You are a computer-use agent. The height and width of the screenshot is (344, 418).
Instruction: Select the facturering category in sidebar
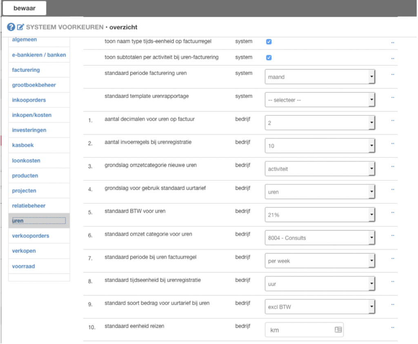(26, 70)
